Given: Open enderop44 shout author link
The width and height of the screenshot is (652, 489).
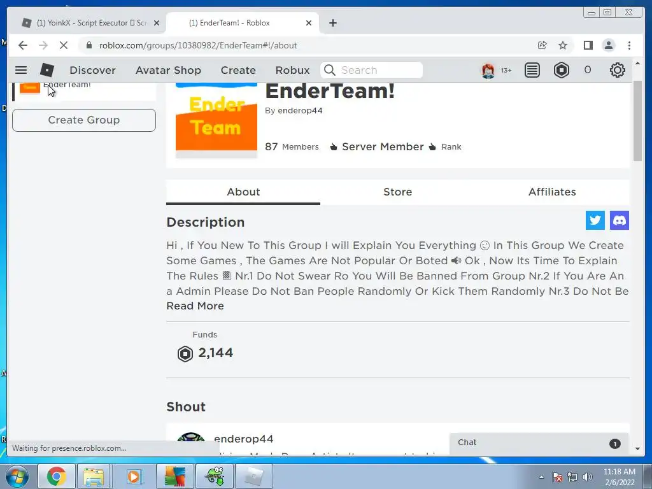Looking at the screenshot, I should [x=243, y=439].
